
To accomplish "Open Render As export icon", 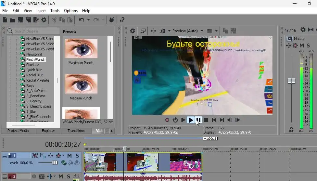I will point(36,20).
